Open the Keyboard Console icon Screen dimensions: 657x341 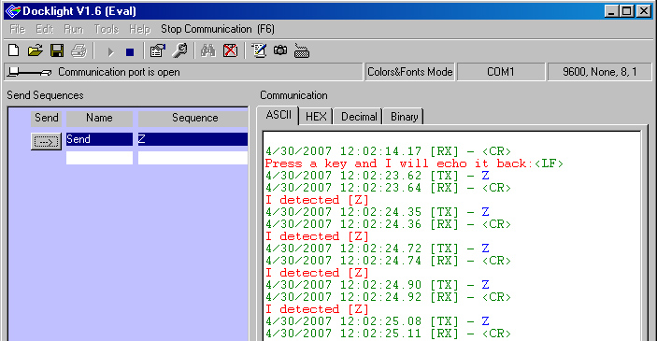(x=302, y=50)
